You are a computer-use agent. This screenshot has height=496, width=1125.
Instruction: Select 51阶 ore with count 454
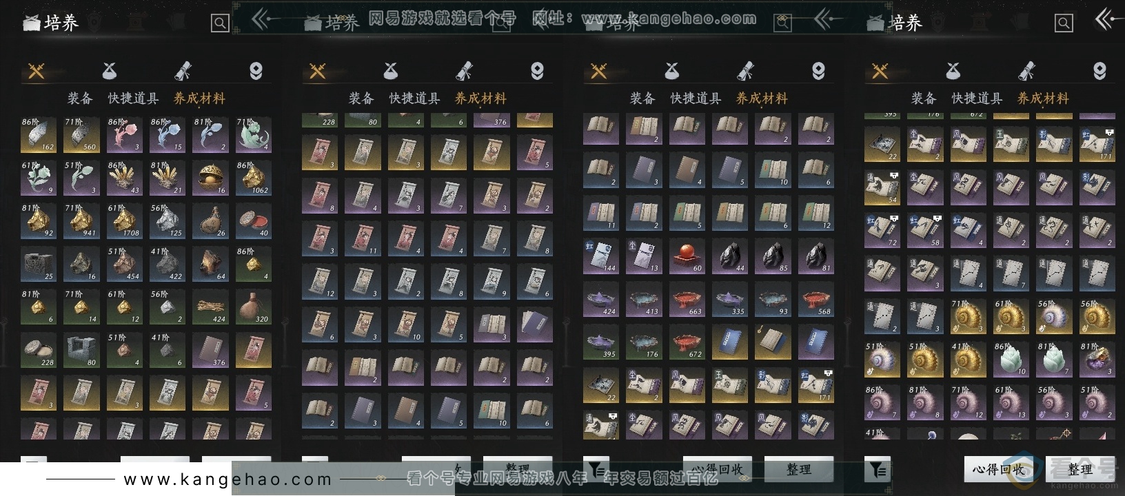click(x=124, y=264)
